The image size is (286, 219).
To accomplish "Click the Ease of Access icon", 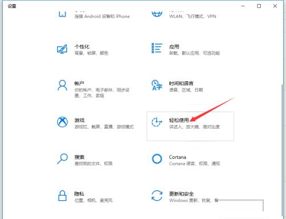I will 157,122.
